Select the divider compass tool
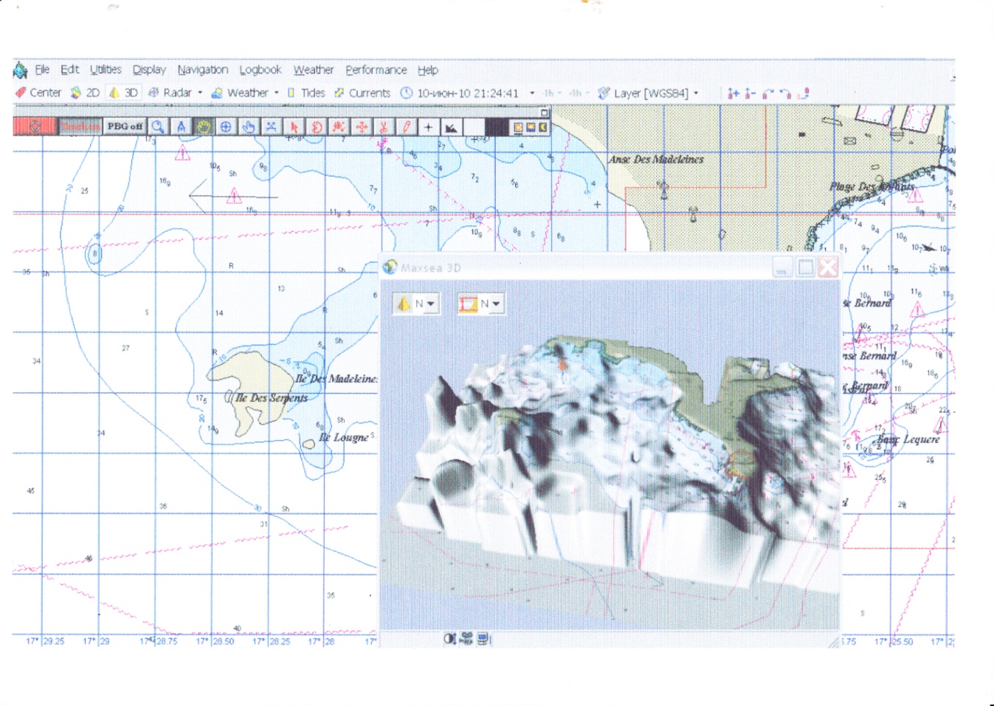This screenshot has width=994, height=706. pos(181,126)
